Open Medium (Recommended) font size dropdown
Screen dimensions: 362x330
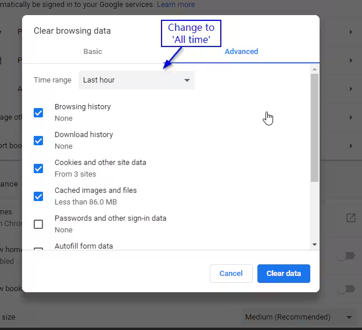pos(299,317)
